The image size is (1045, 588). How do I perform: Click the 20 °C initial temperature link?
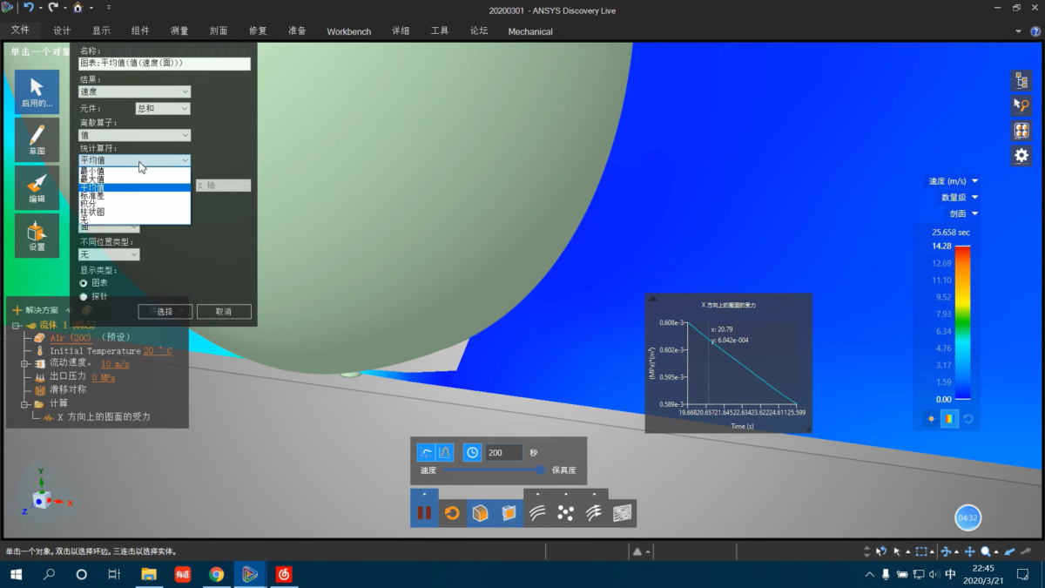[158, 351]
